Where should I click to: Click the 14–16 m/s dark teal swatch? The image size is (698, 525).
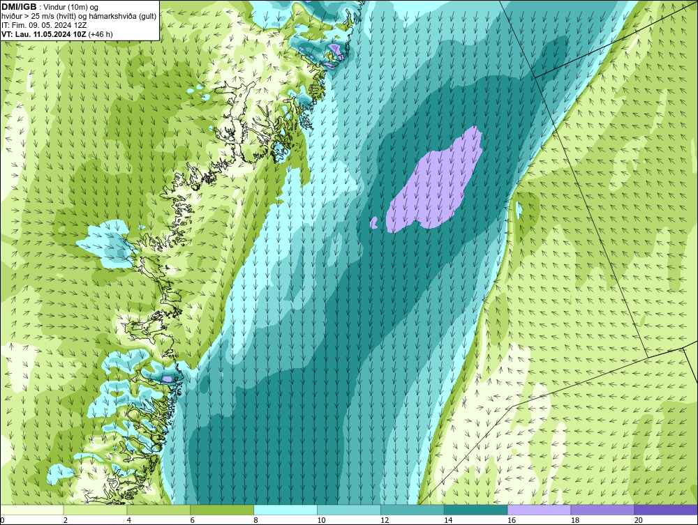tap(475, 510)
